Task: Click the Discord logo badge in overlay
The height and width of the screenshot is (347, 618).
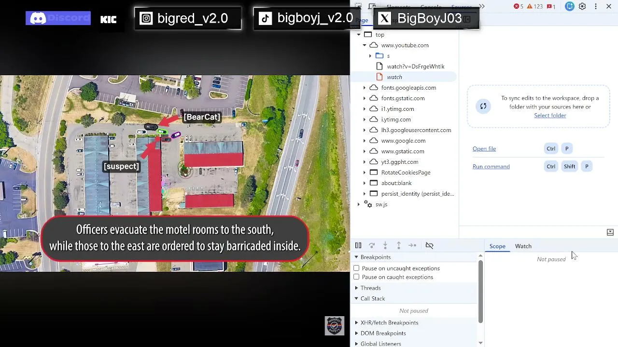Action: point(58,18)
